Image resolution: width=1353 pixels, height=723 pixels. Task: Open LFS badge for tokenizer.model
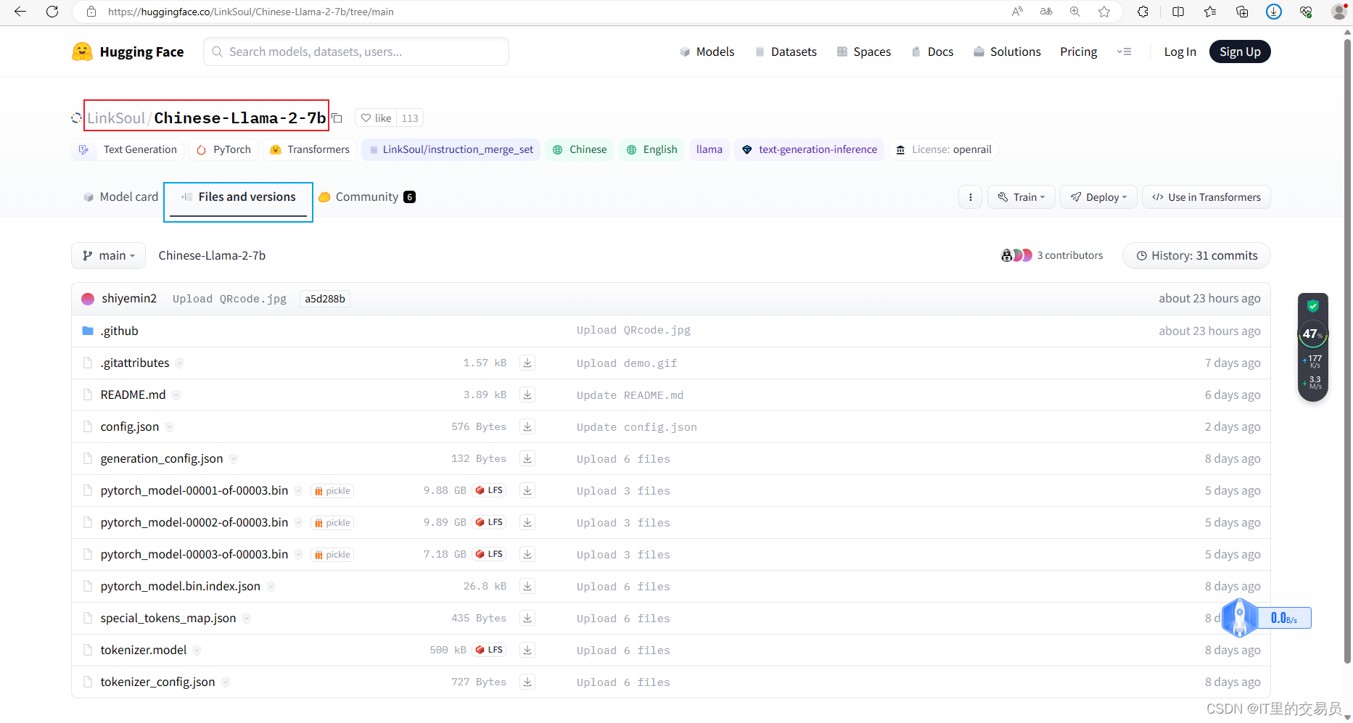489,650
